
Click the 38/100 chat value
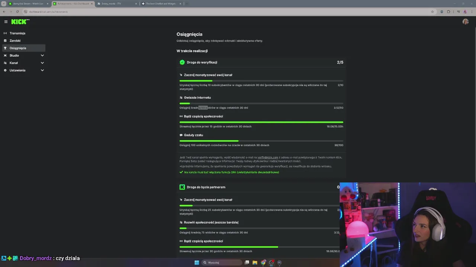(339, 145)
